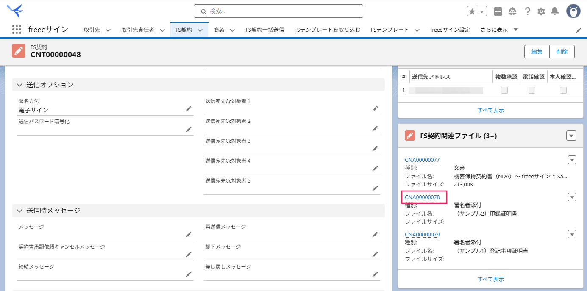Collapse the 送信オプション section
This screenshot has width=587, height=291.
pyautogui.click(x=19, y=85)
